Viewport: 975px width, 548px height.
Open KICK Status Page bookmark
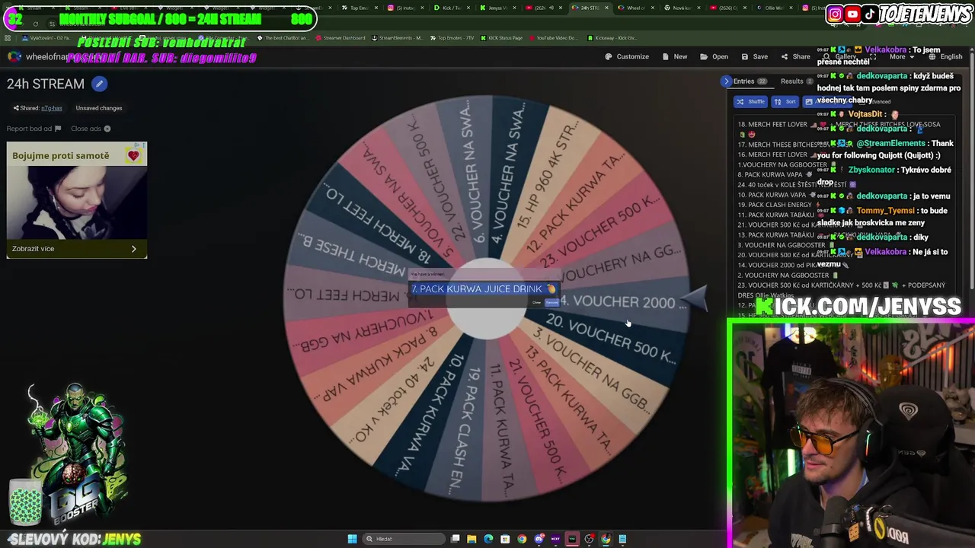[501, 37]
